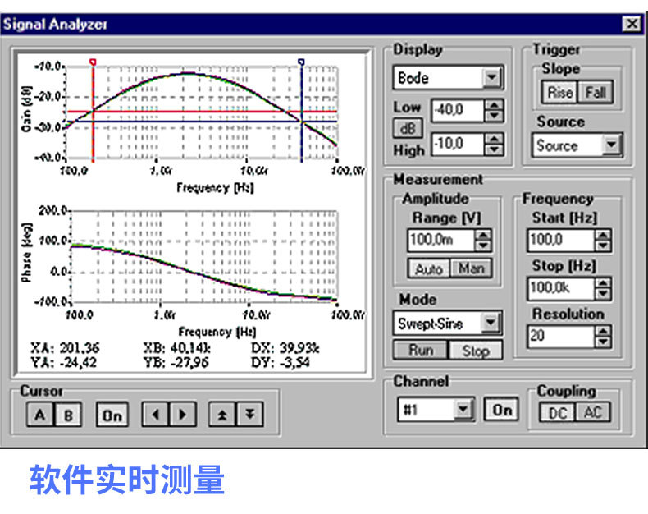Click the High field showing -10,0
This screenshot has width=648, height=514.
click(x=458, y=144)
